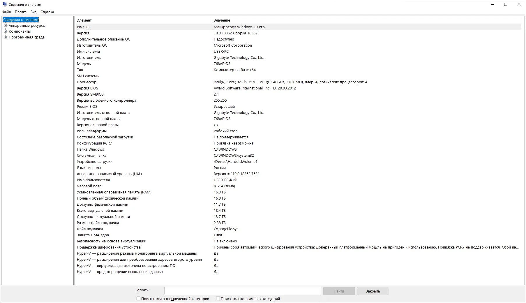This screenshot has width=526, height=303.
Task: Select Аппаратные ресурсы tree label
Action: 27,25
